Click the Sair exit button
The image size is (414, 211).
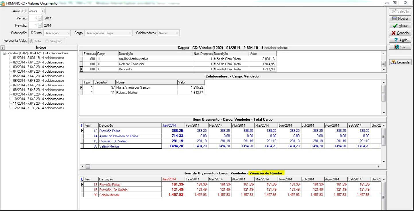(x=400, y=47)
